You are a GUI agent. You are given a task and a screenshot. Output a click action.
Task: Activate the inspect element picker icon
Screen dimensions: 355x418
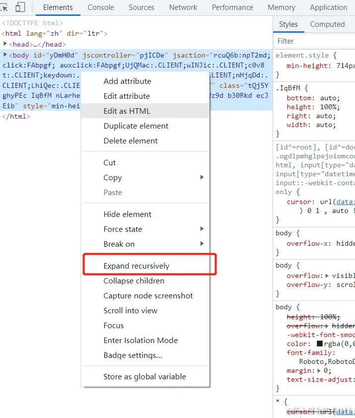click(4, 7)
